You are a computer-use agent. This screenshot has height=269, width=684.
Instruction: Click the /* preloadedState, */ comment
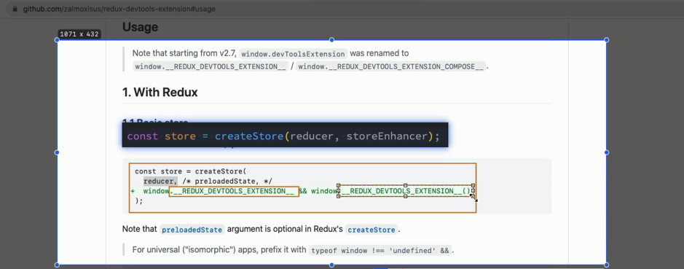(x=227, y=182)
